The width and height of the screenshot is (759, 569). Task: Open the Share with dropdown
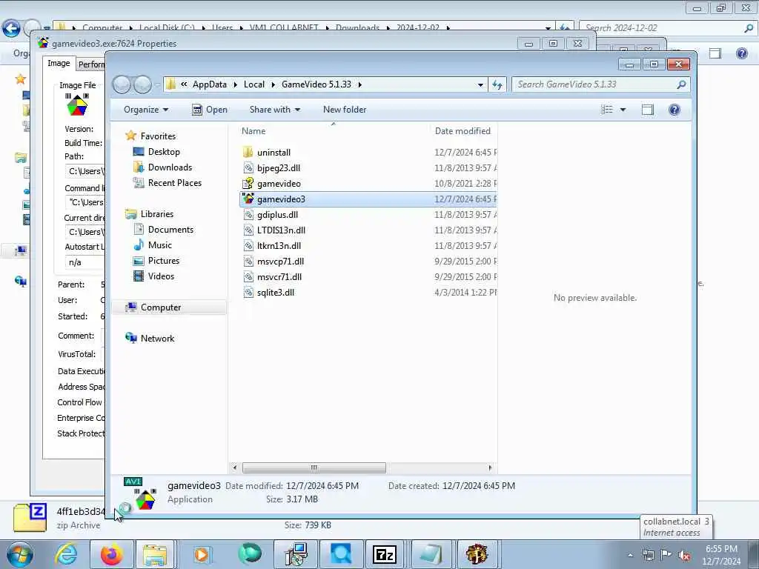coord(275,110)
